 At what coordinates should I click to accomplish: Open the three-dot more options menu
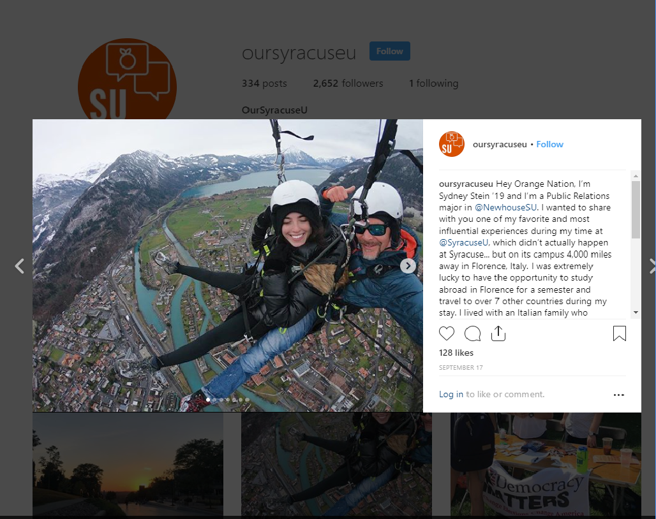(x=619, y=395)
